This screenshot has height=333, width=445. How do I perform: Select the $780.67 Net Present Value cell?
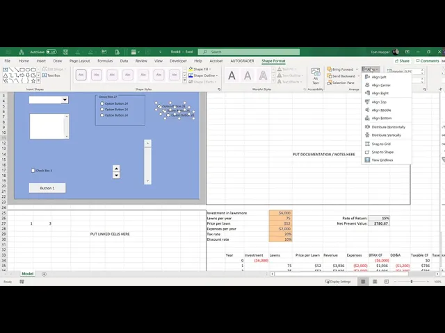coord(379,223)
